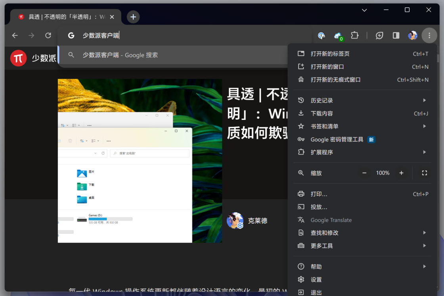The width and height of the screenshot is (444, 296).
Task: Open 下载内容 from the menu
Action: pos(322,113)
